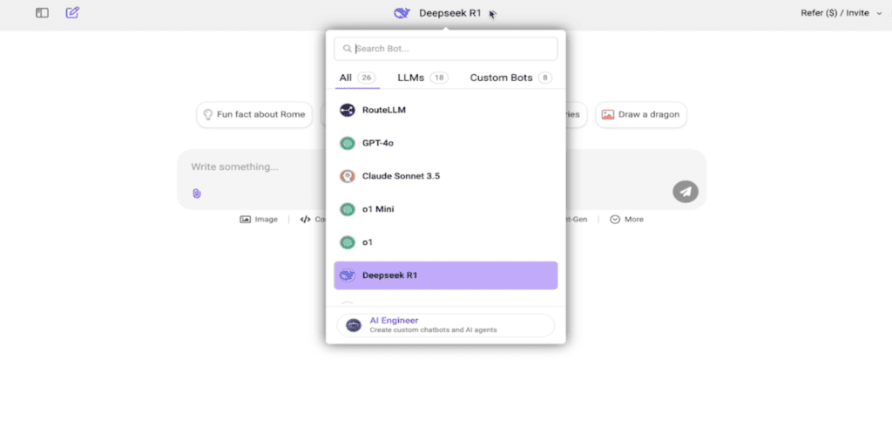Viewport: 892px width, 421px height.
Task: Click the new chat compose icon
Action: pos(72,13)
